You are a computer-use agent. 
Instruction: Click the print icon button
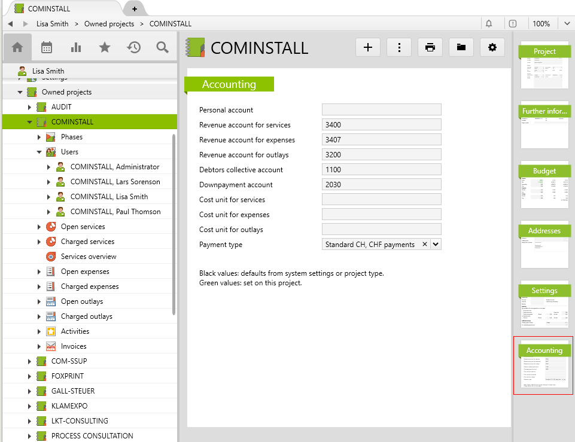coord(430,47)
